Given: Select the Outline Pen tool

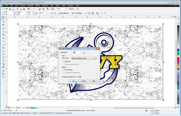Looking at the screenshot, I should 3,70.
